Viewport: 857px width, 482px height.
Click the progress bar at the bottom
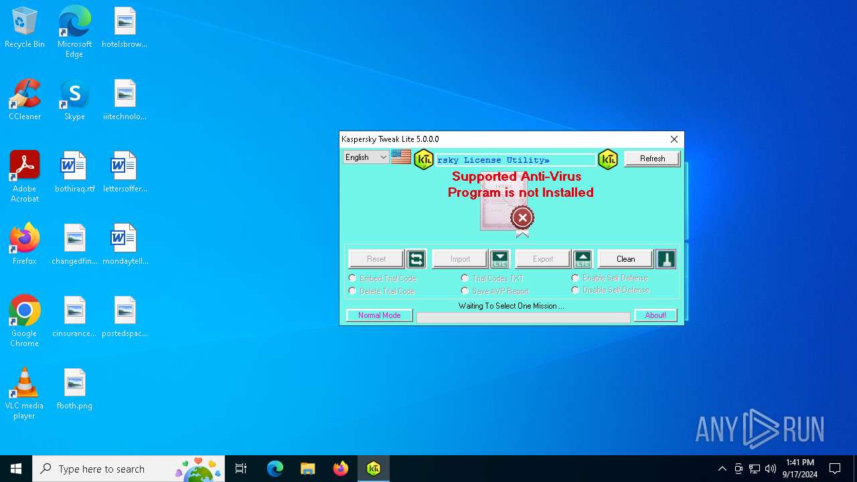pyautogui.click(x=524, y=317)
